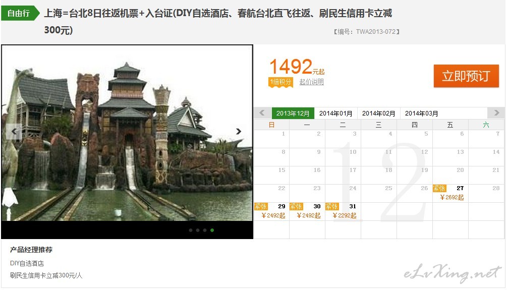507x290 pixels.
Task: Click the ¥2292起 price under December 31
Action: coord(345,215)
